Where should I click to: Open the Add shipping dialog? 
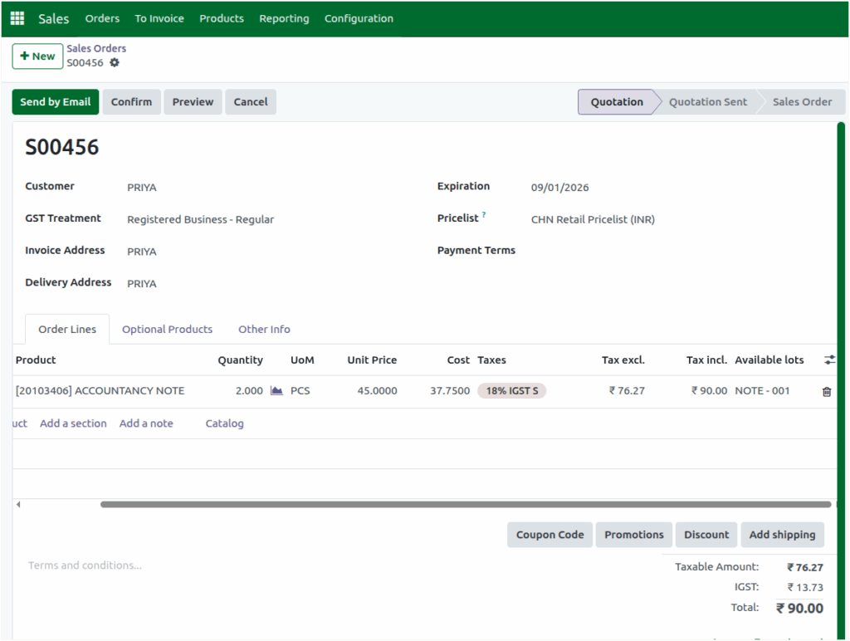[782, 534]
